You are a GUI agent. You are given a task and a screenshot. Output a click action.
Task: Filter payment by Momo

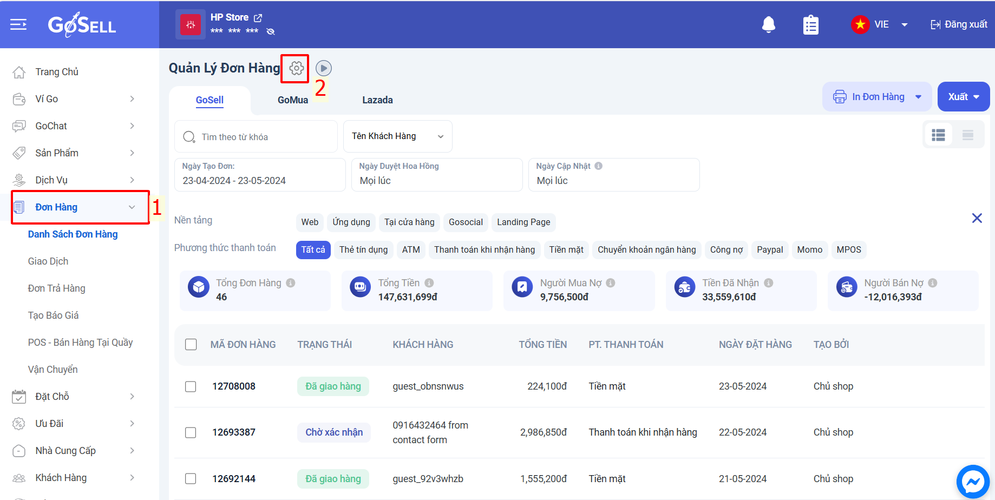coord(810,250)
